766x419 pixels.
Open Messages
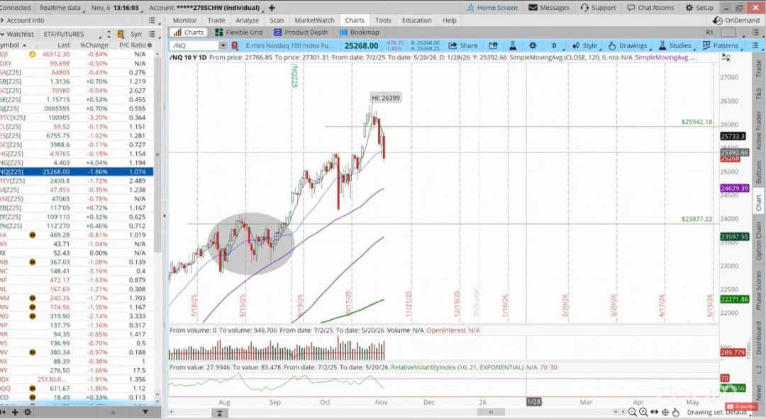(549, 8)
